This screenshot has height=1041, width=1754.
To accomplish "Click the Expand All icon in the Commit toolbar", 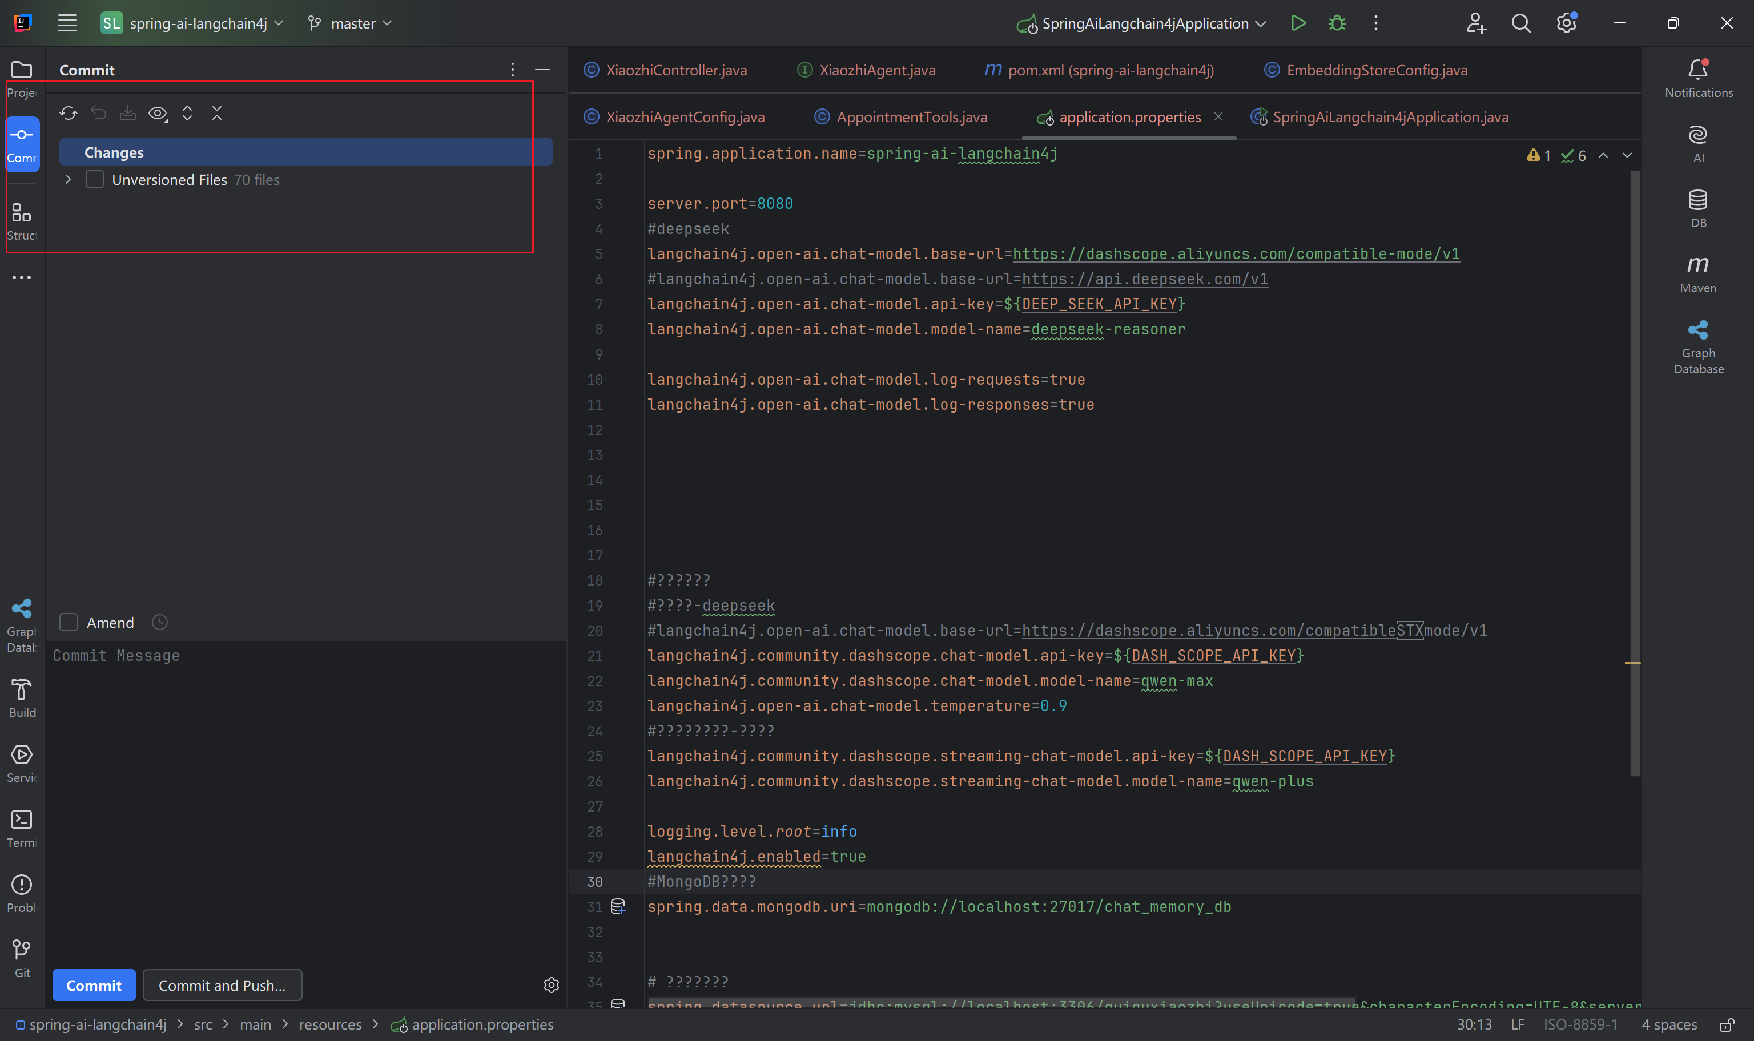I will [x=187, y=113].
